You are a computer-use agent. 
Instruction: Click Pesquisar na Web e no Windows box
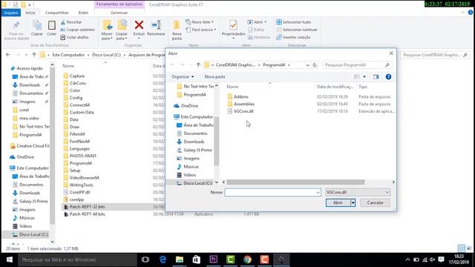point(77,260)
